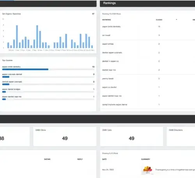Screen dimensions: 195x178
Task: Click the 'aspen colorado dentist' progress bar
Action: coord(48,77)
